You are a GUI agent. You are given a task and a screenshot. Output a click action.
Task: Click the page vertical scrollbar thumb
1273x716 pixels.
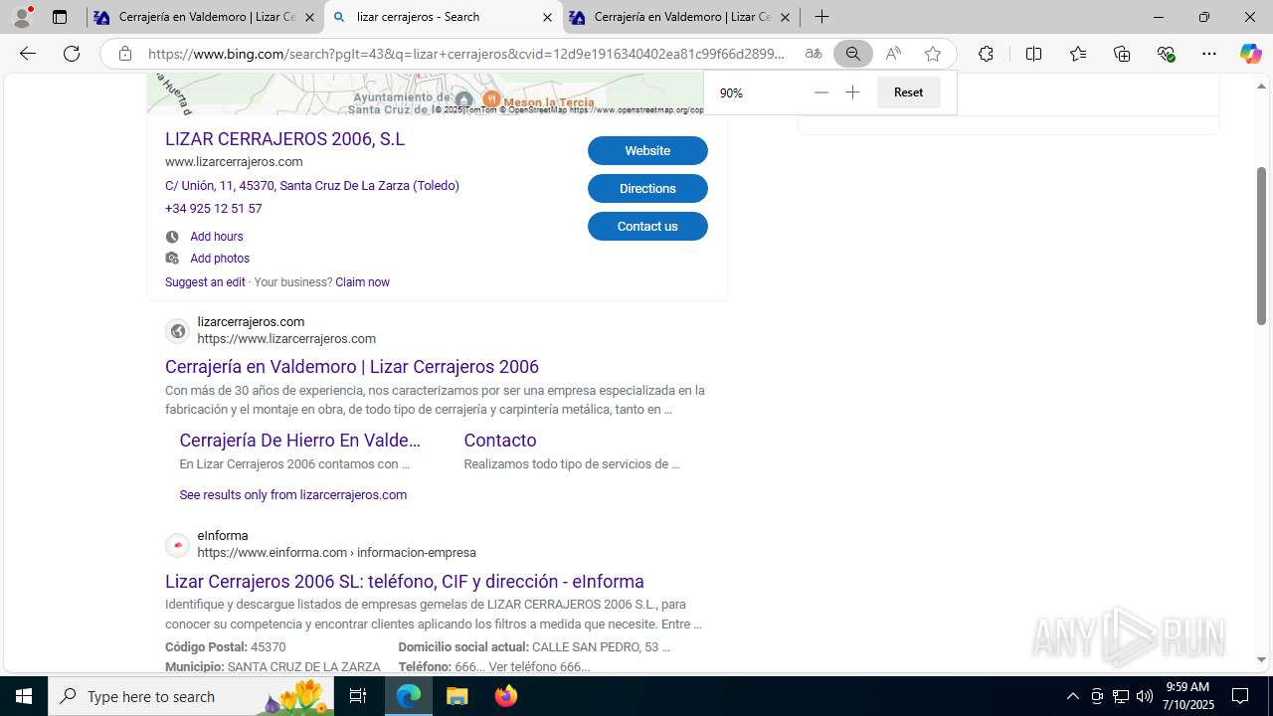1261,246
